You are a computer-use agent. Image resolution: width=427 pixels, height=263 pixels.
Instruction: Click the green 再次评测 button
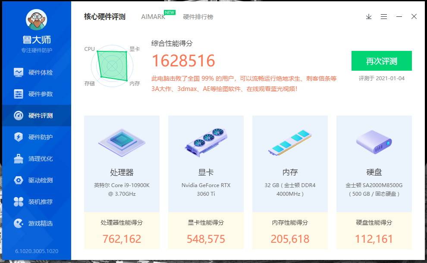pos(382,61)
